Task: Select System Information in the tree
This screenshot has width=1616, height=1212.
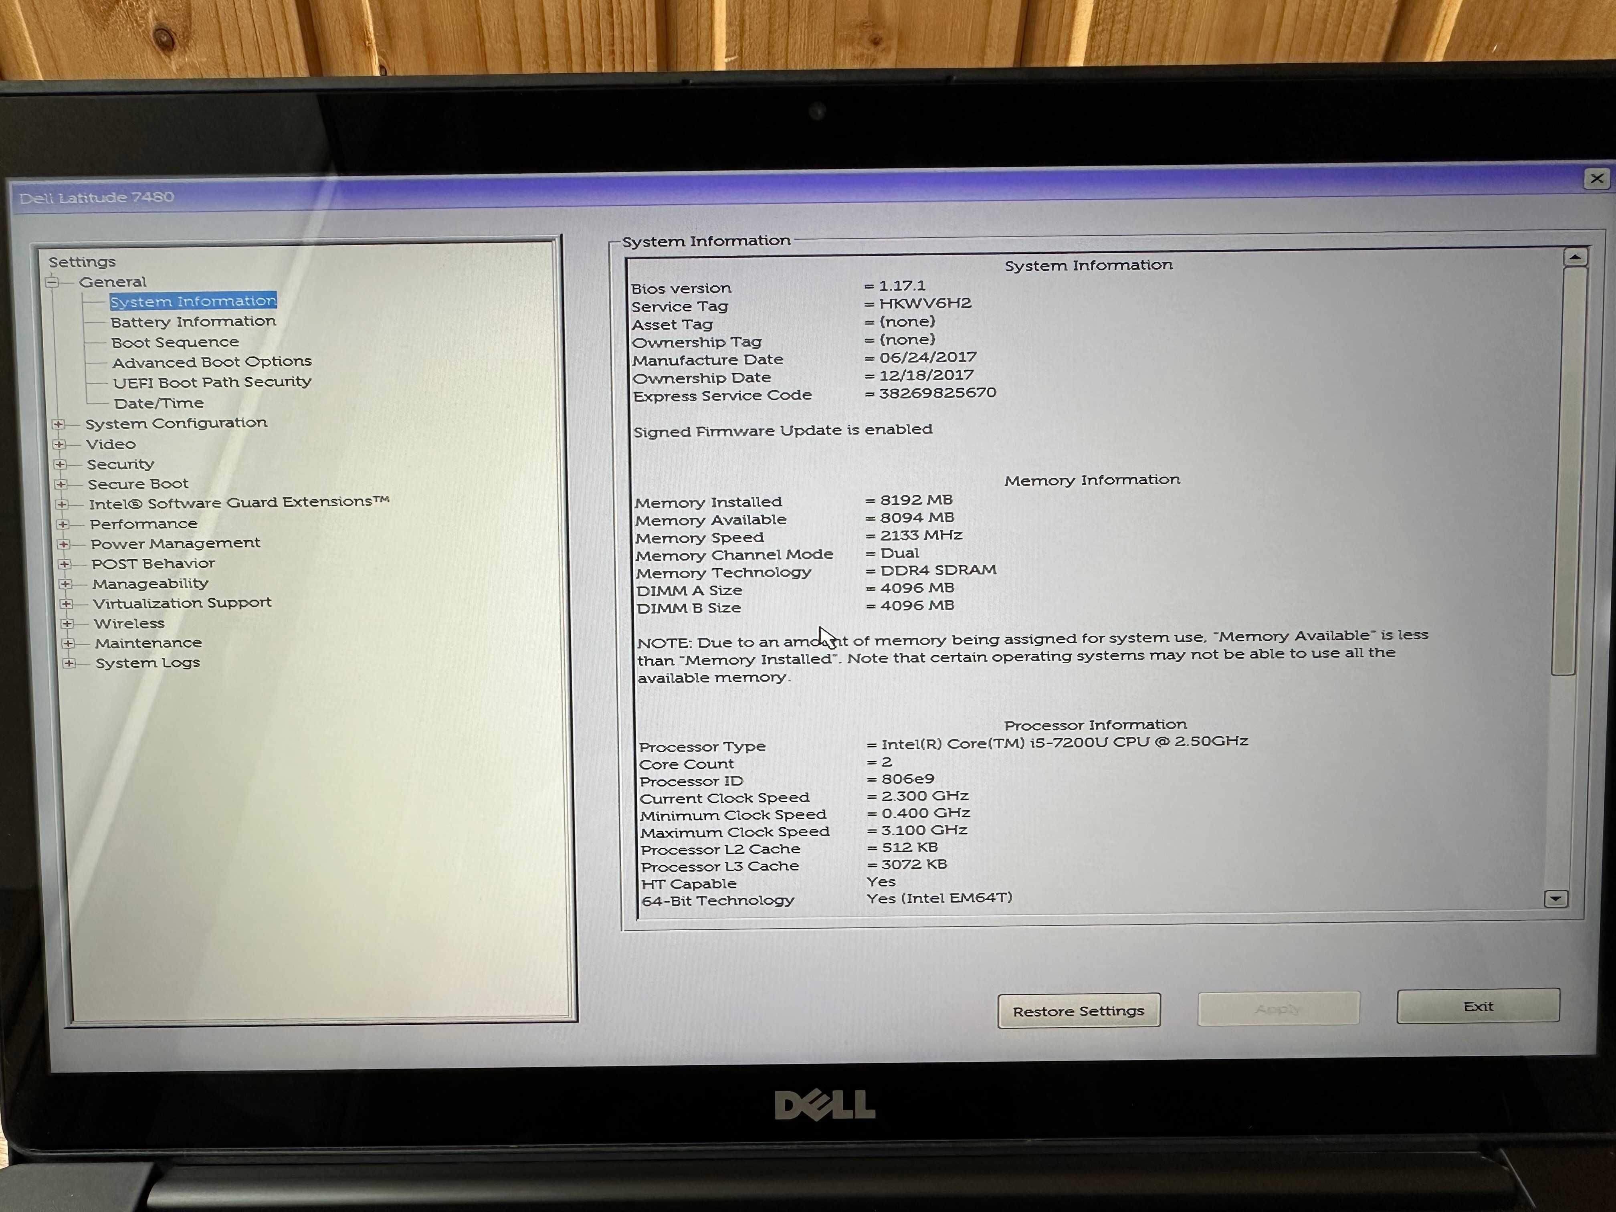Action: click(193, 301)
